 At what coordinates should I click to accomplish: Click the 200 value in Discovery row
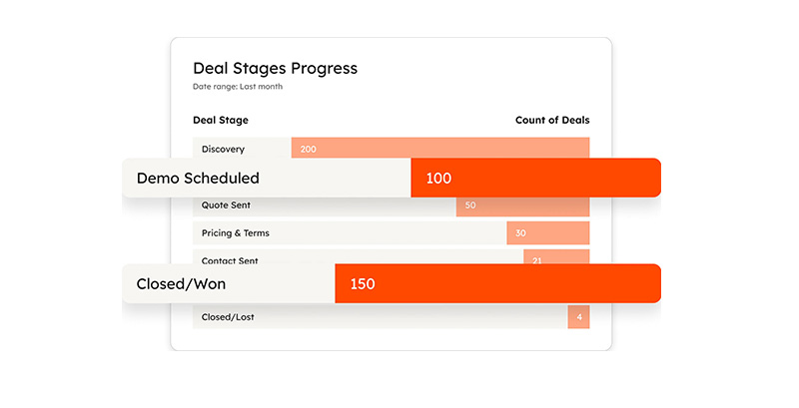(x=309, y=150)
